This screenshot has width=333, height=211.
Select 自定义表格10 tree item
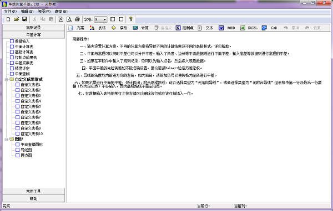click(32, 134)
